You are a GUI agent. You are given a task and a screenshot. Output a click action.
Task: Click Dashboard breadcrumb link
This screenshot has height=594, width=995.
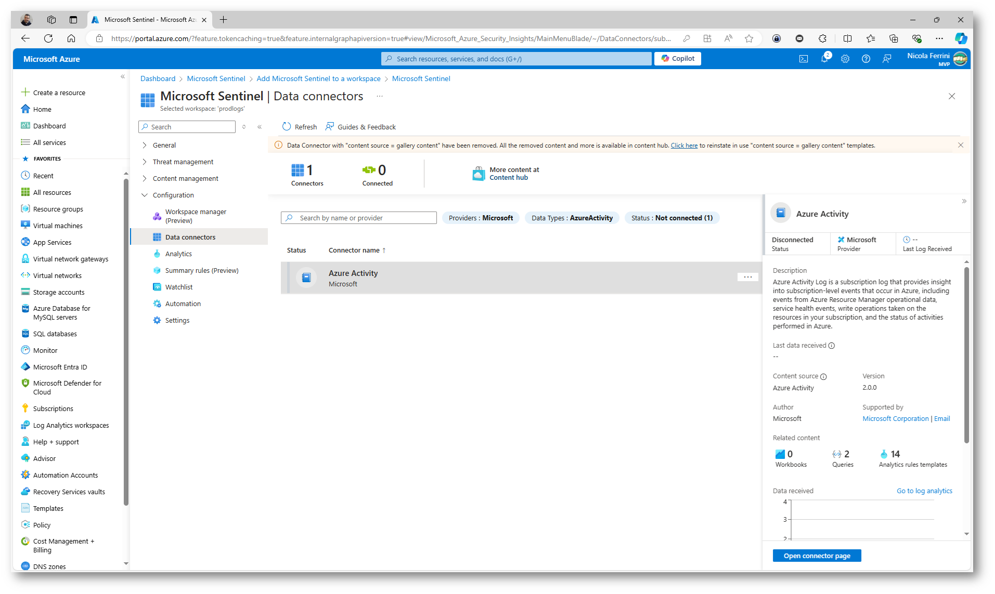click(158, 78)
